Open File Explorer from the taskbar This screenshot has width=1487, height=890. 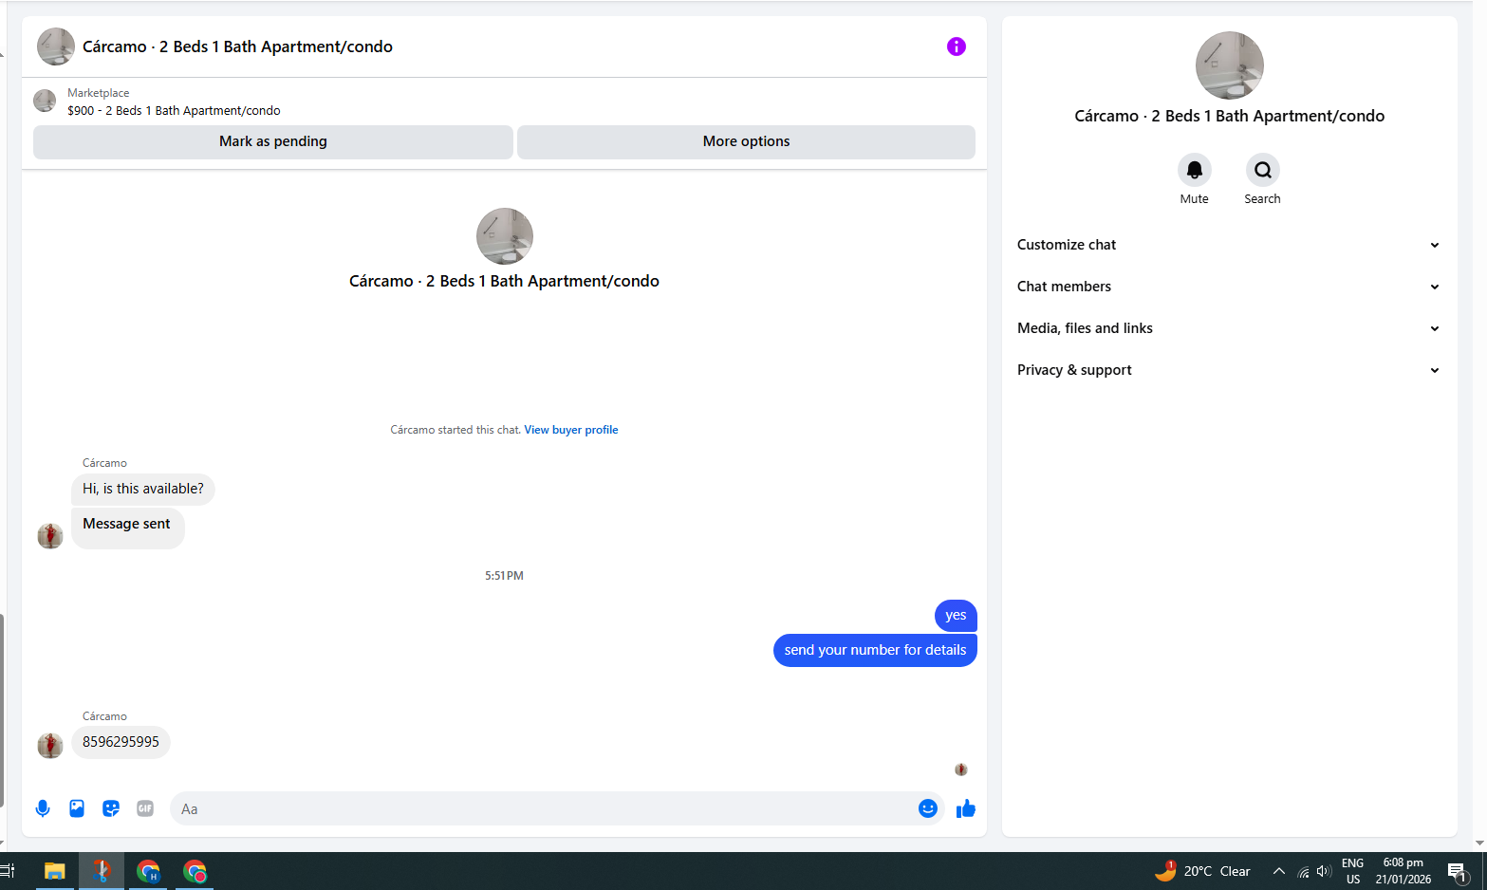[x=54, y=871]
